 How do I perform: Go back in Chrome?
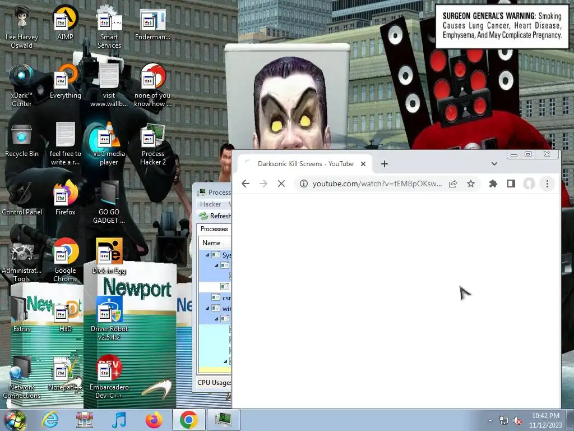point(246,184)
